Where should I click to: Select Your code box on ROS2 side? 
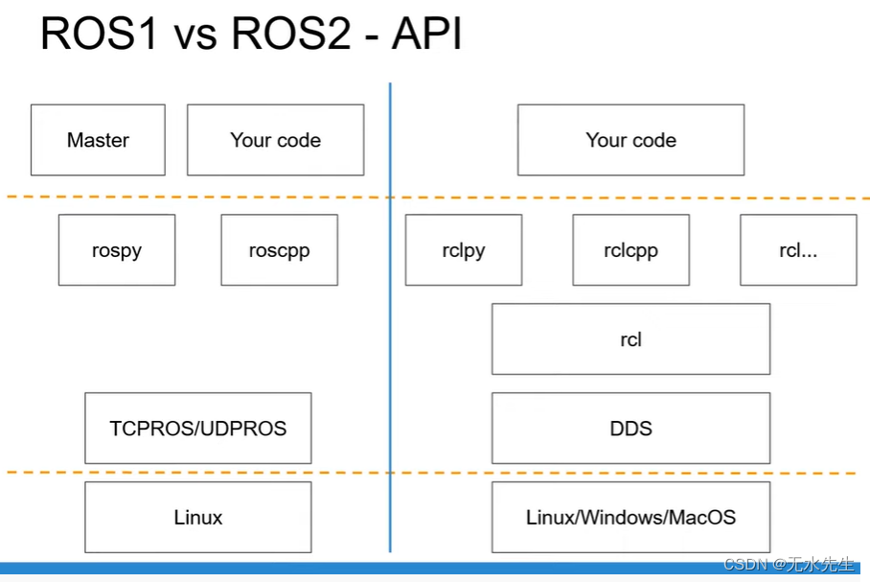click(x=630, y=140)
